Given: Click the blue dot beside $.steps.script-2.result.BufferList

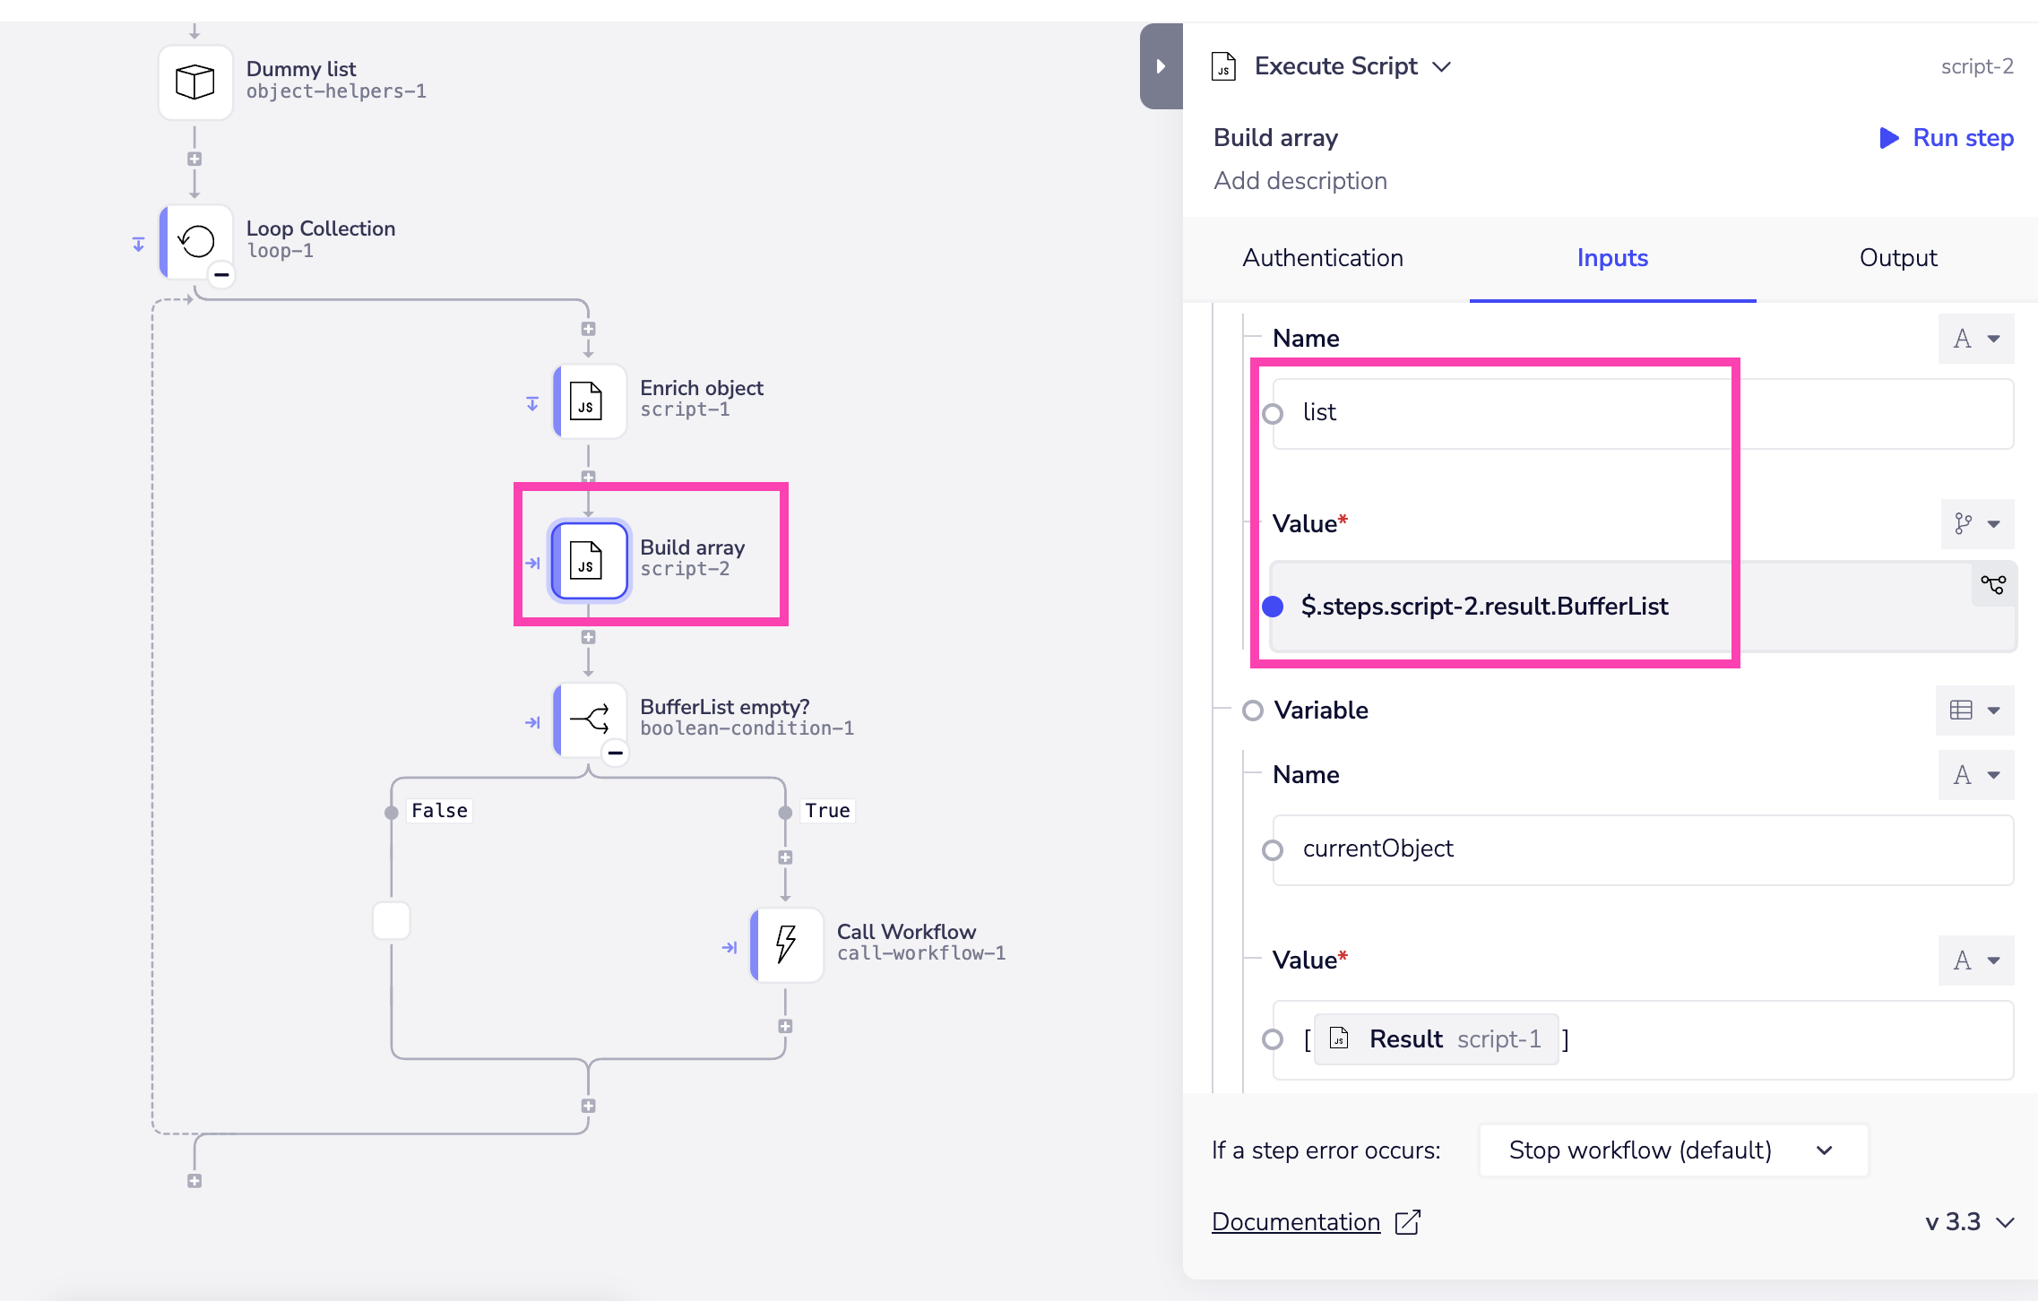Looking at the screenshot, I should (1273, 607).
